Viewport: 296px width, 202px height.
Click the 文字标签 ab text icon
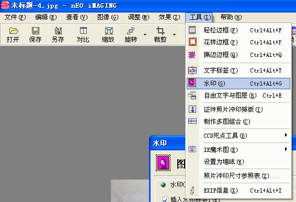click(192, 70)
